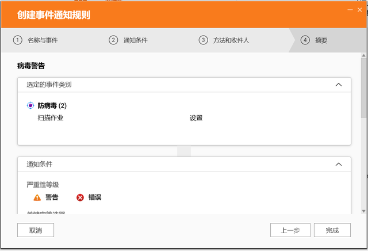Image resolution: width=368 pixels, height=251 pixels.
Task: Click the 防病毒 (2) label
Action: pyautogui.click(x=52, y=105)
